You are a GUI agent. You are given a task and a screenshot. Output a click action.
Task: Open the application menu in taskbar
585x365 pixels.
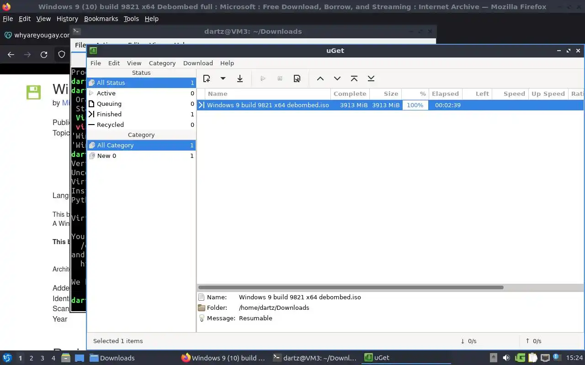coord(7,358)
